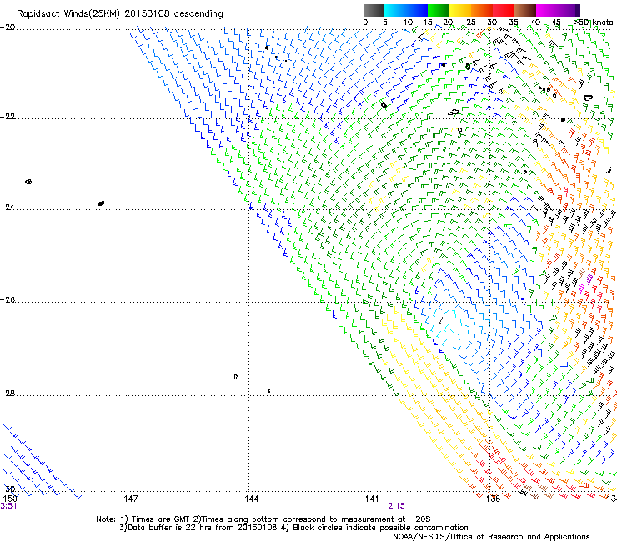Click the 'NOAA/NESDIS/Office of Research and Applications' credit
Screen dimensions: 617x542
click(x=491, y=537)
